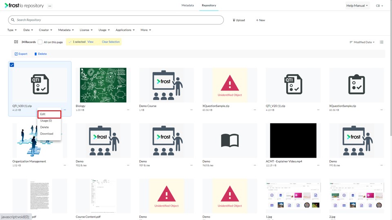Expand the Applications filter dropdown
392x220 pixels.
tap(125, 30)
